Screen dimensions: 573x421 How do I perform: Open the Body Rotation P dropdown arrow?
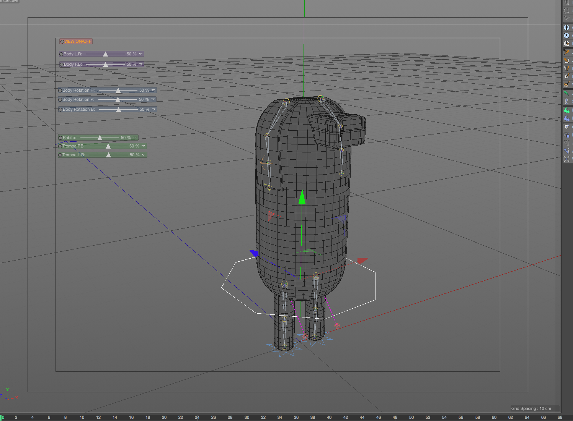click(153, 100)
